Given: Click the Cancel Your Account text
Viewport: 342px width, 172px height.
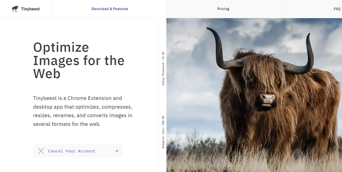Looking at the screenshot, I should (71, 151).
